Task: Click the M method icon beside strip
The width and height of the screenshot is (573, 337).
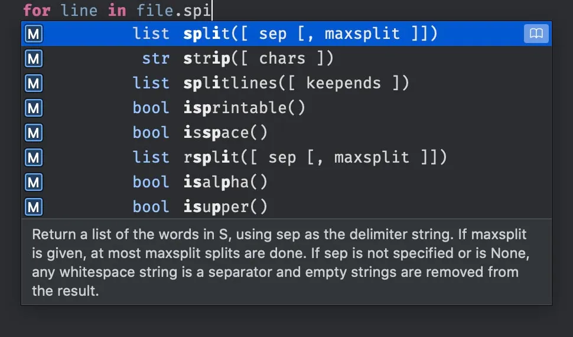Action: click(34, 59)
